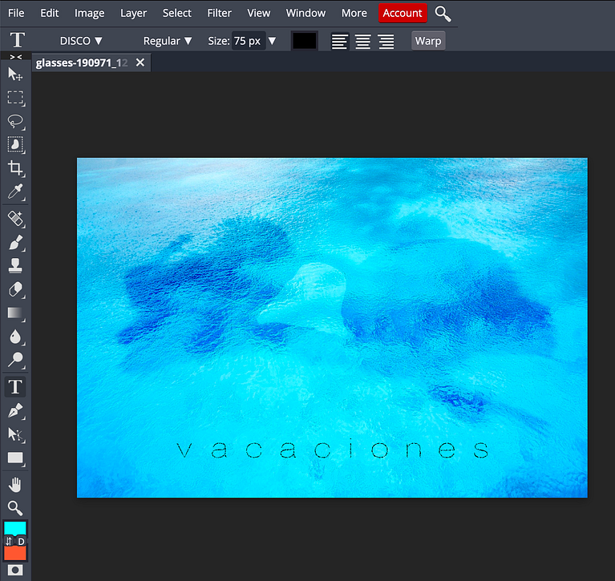Viewport: 615px width, 581px height.
Task: Set center text alignment
Action: pos(362,41)
